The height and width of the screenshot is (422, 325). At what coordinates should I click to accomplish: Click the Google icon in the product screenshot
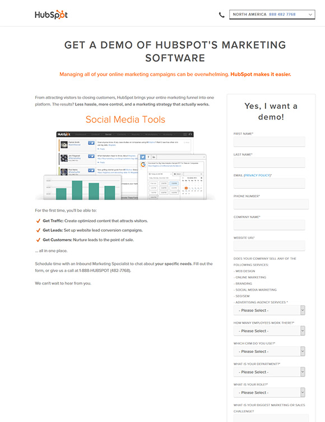click(143, 164)
